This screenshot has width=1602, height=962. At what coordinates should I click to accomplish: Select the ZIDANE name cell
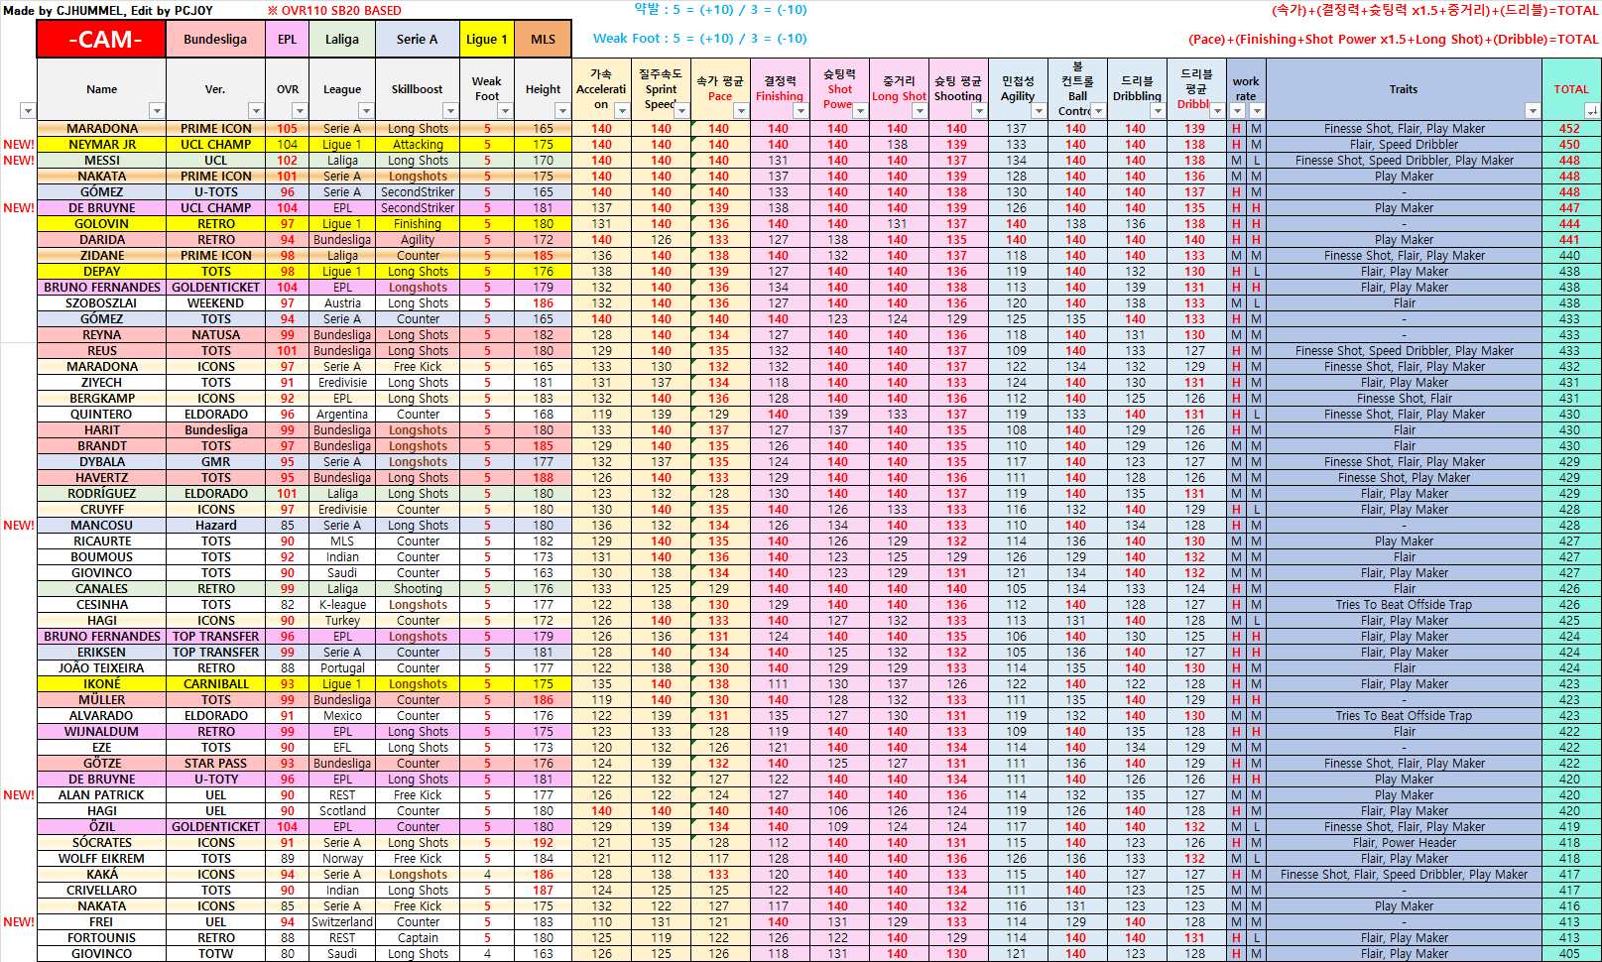click(101, 256)
